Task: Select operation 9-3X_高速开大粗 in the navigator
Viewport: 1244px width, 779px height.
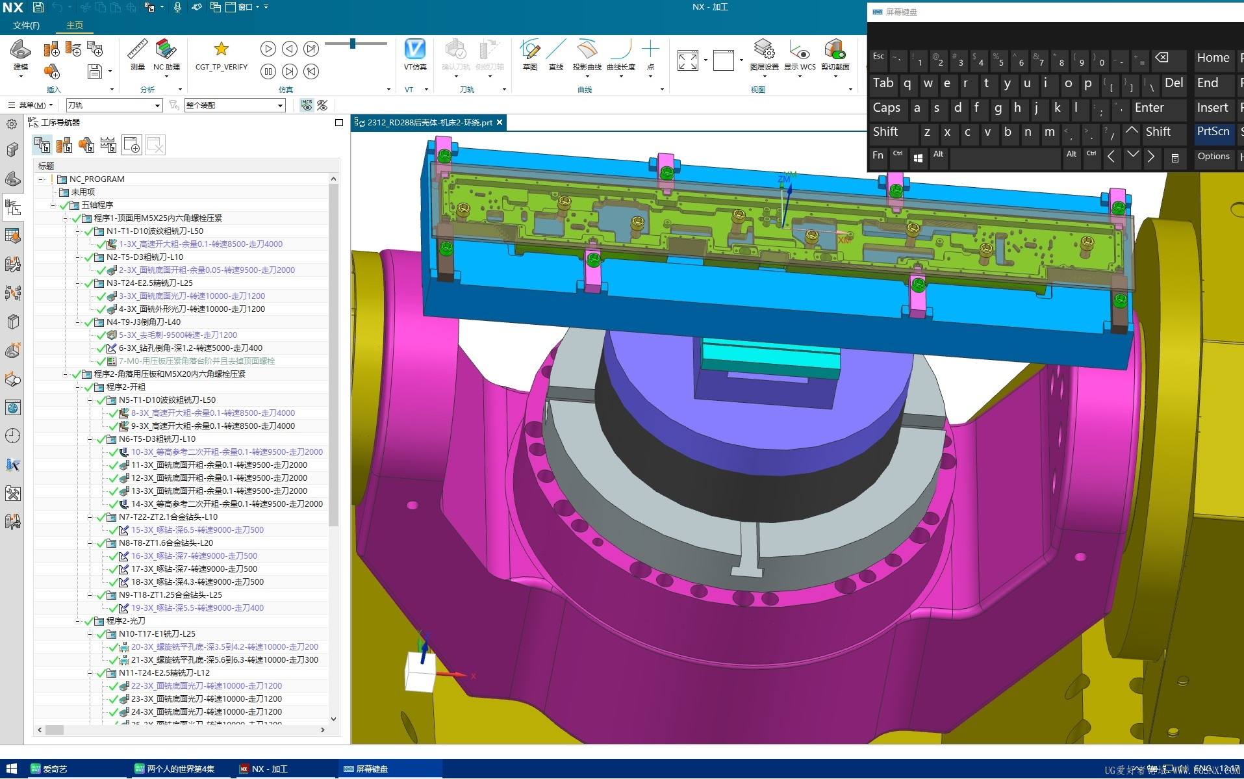Action: point(213,426)
